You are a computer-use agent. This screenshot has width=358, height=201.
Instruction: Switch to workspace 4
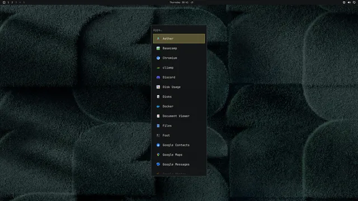20,2
